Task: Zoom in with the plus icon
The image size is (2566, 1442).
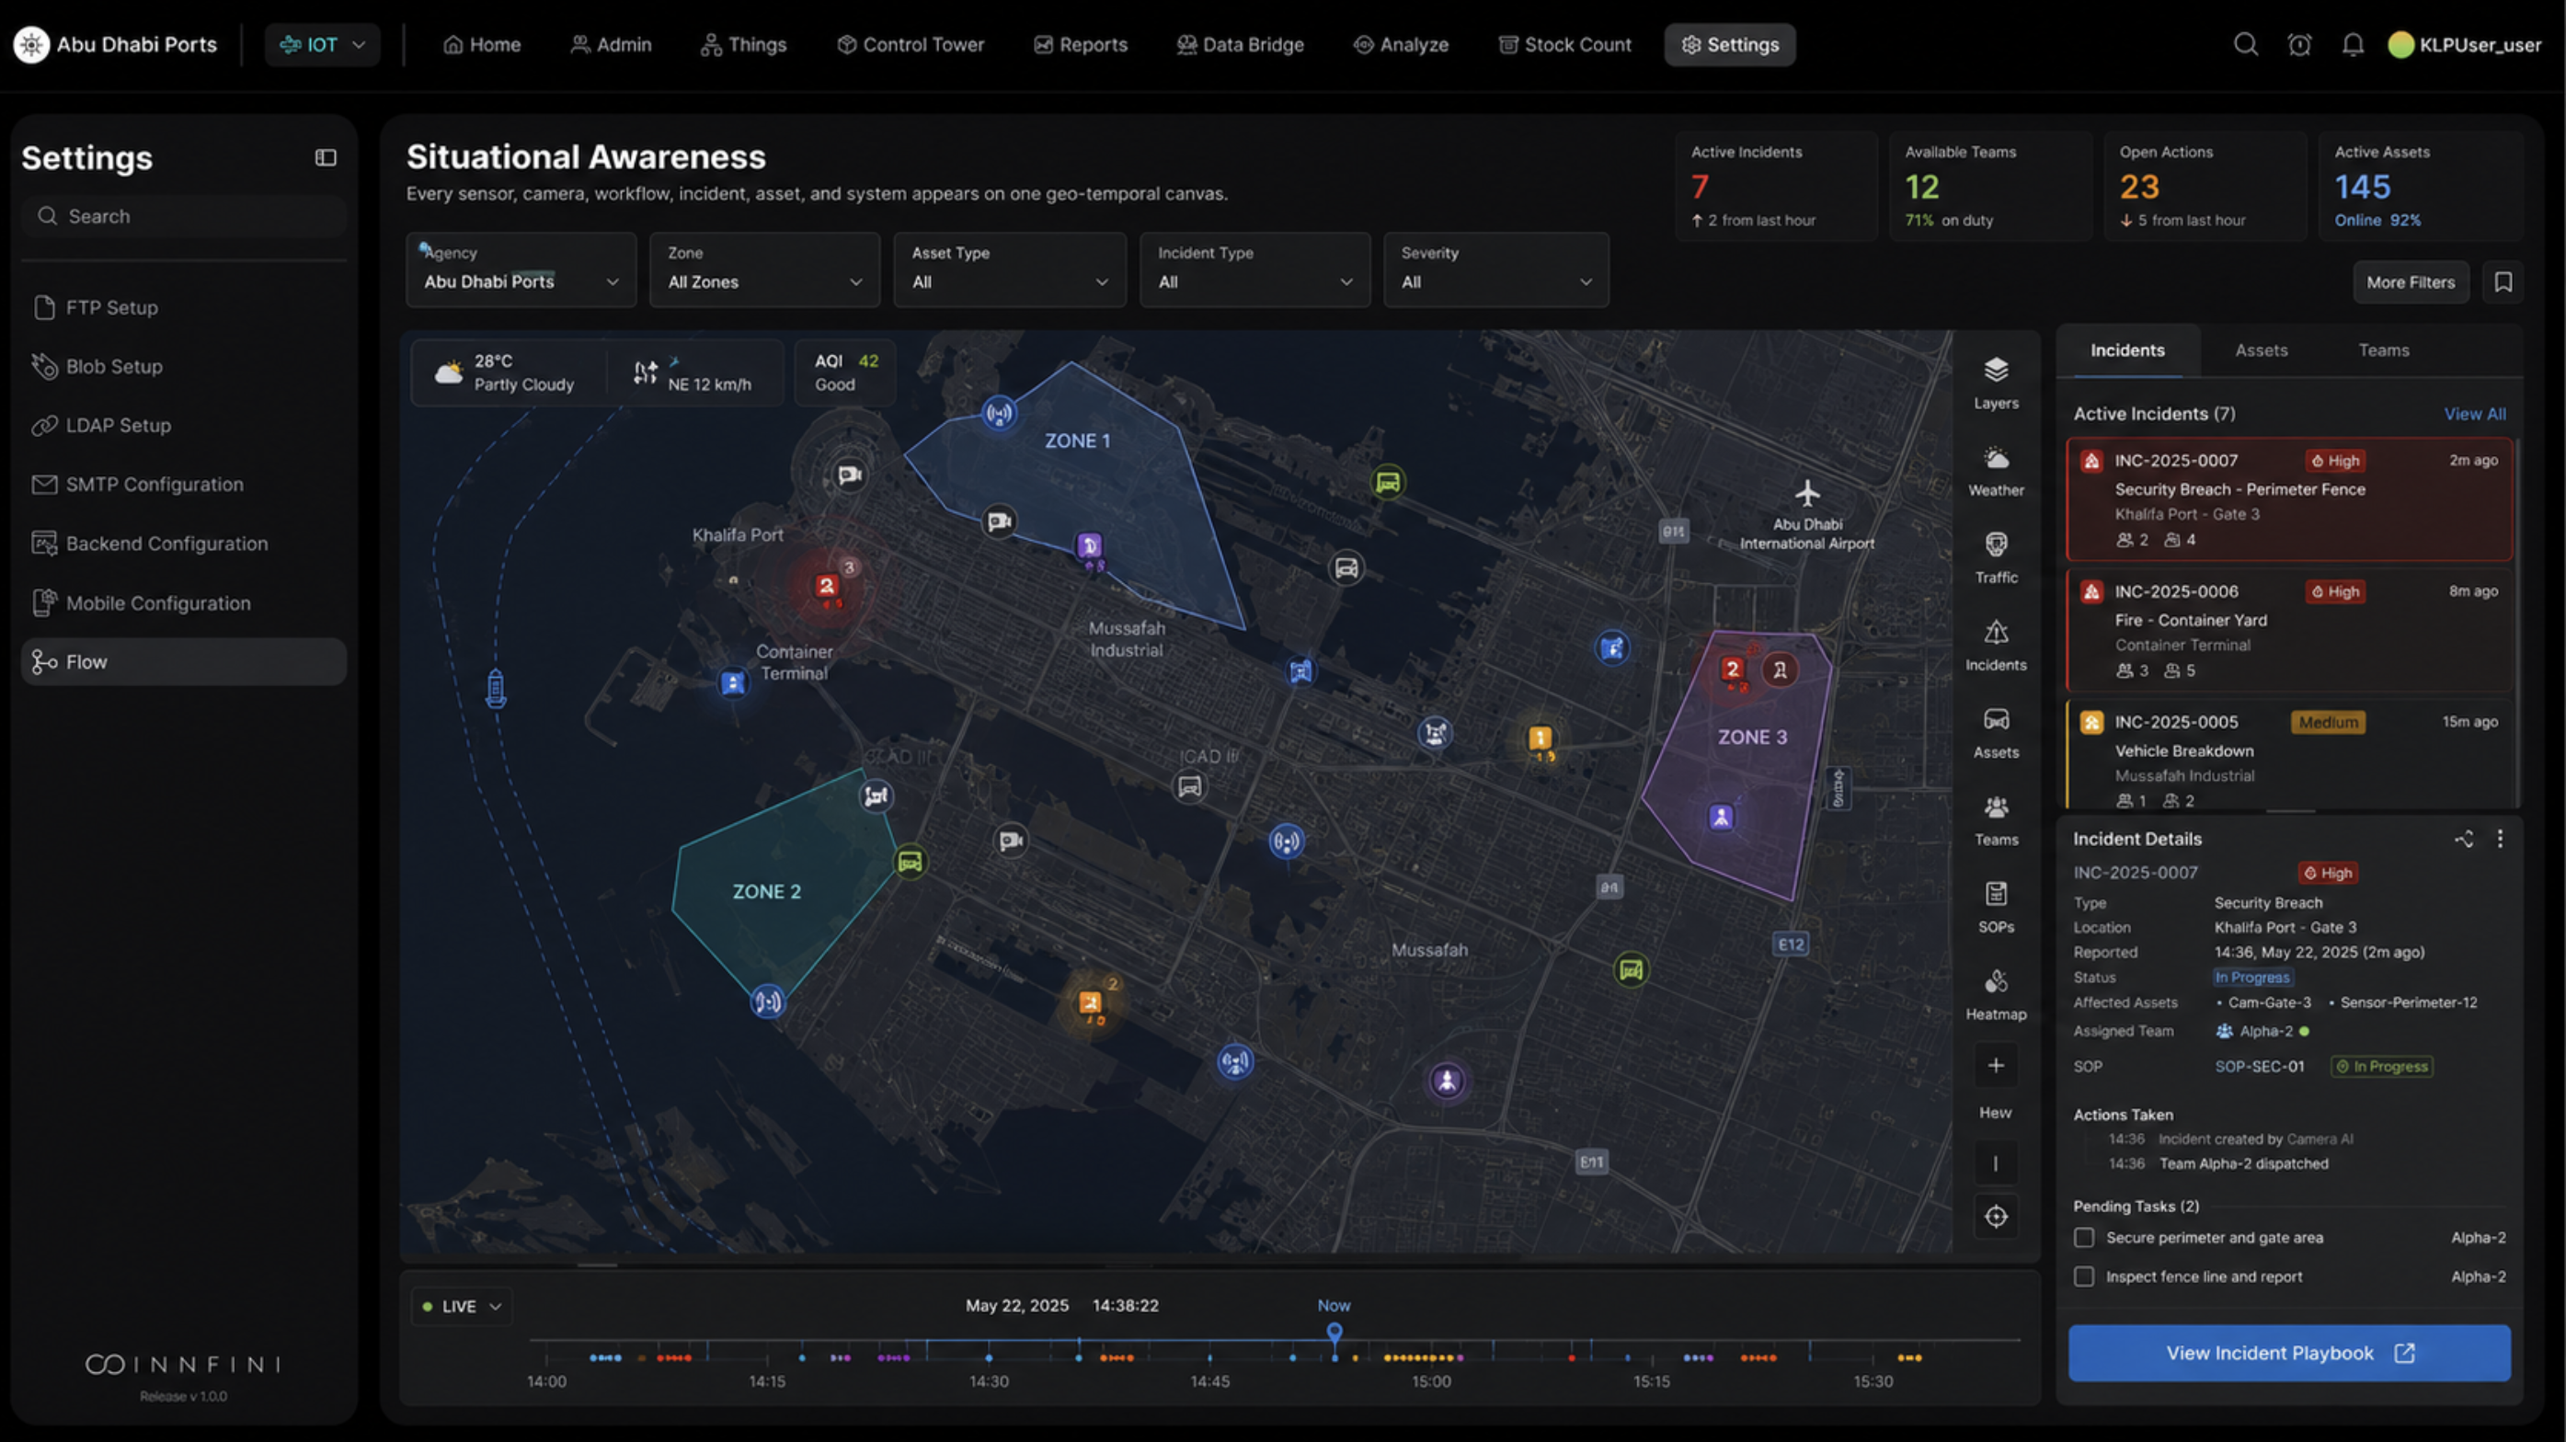Action: (x=1995, y=1066)
